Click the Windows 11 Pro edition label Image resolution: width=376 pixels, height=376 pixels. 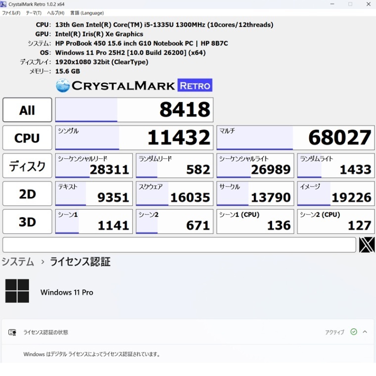[x=67, y=292]
